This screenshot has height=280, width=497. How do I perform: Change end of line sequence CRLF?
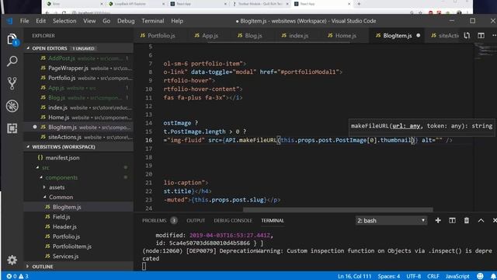click(433, 276)
